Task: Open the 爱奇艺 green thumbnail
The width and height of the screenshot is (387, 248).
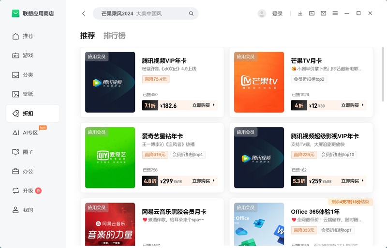Action: coord(110,158)
